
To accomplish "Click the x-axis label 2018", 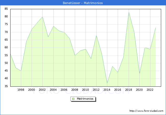I will [129, 90].
